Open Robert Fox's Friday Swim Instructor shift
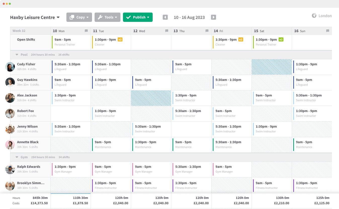This screenshot has width=339, height=209. click(x=231, y=113)
